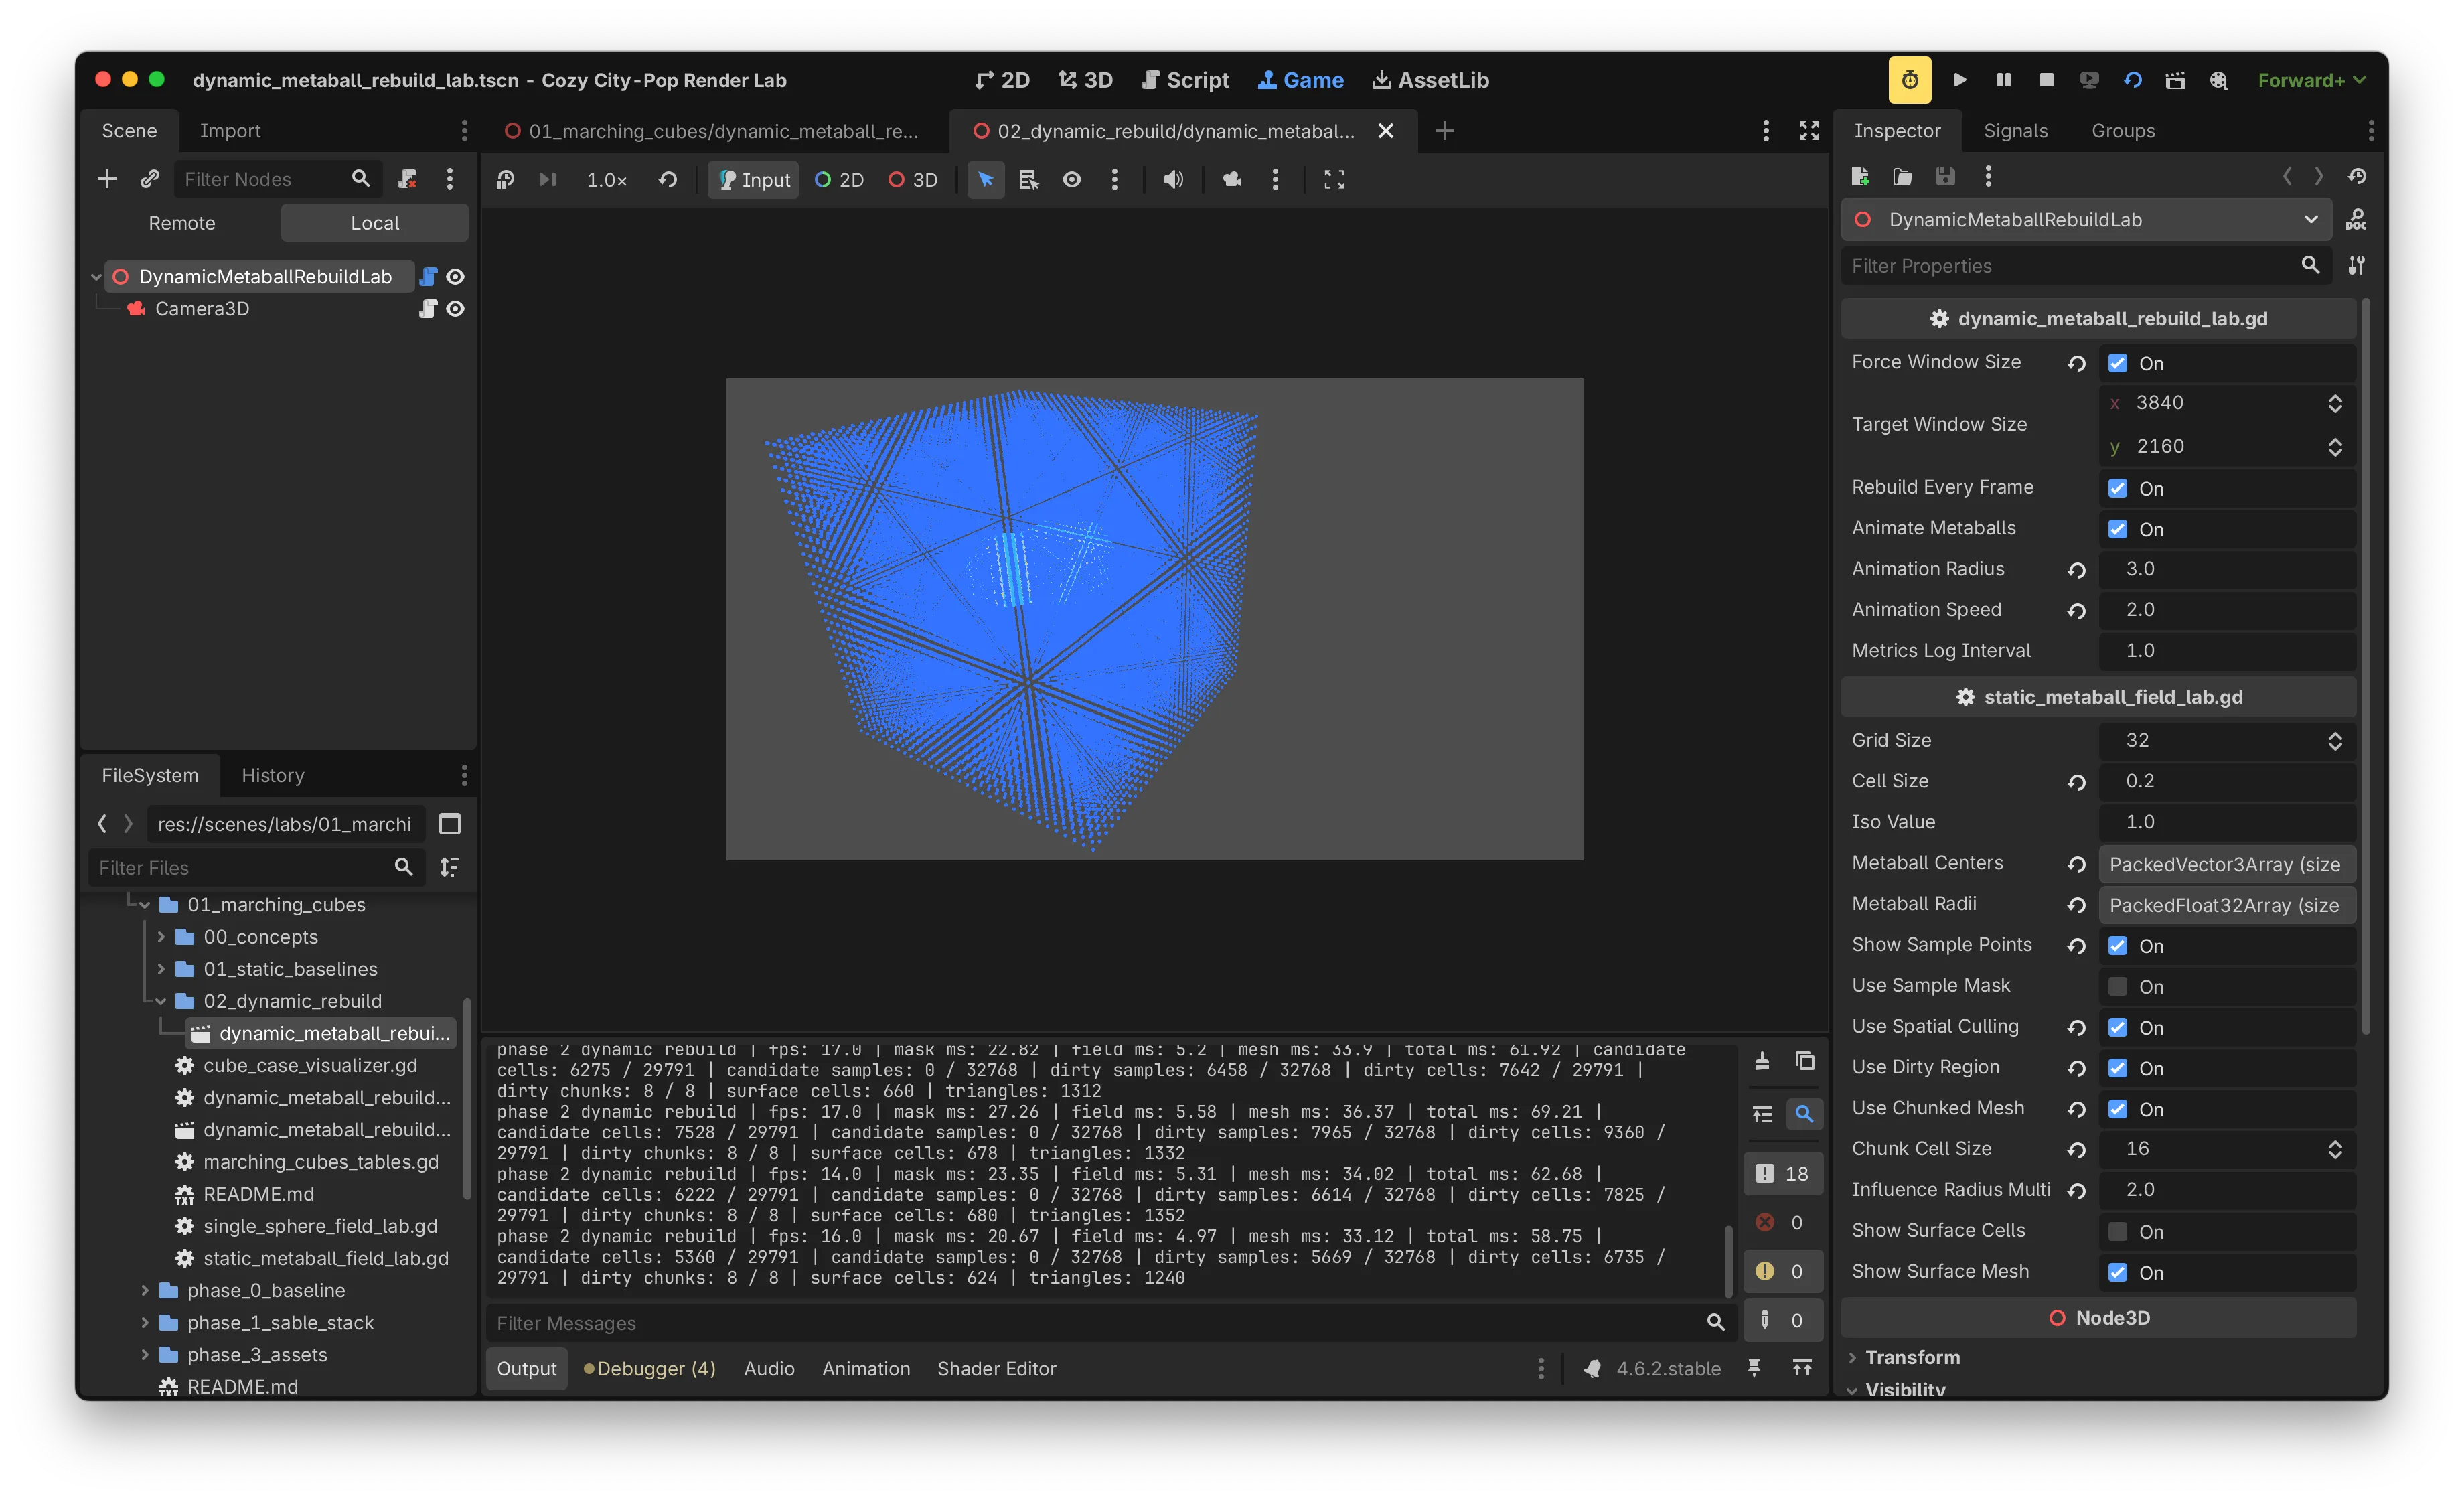Viewport: 2464px width, 1500px height.
Task: Expand the phase_0_baseline folder
Action: [x=145, y=1291]
